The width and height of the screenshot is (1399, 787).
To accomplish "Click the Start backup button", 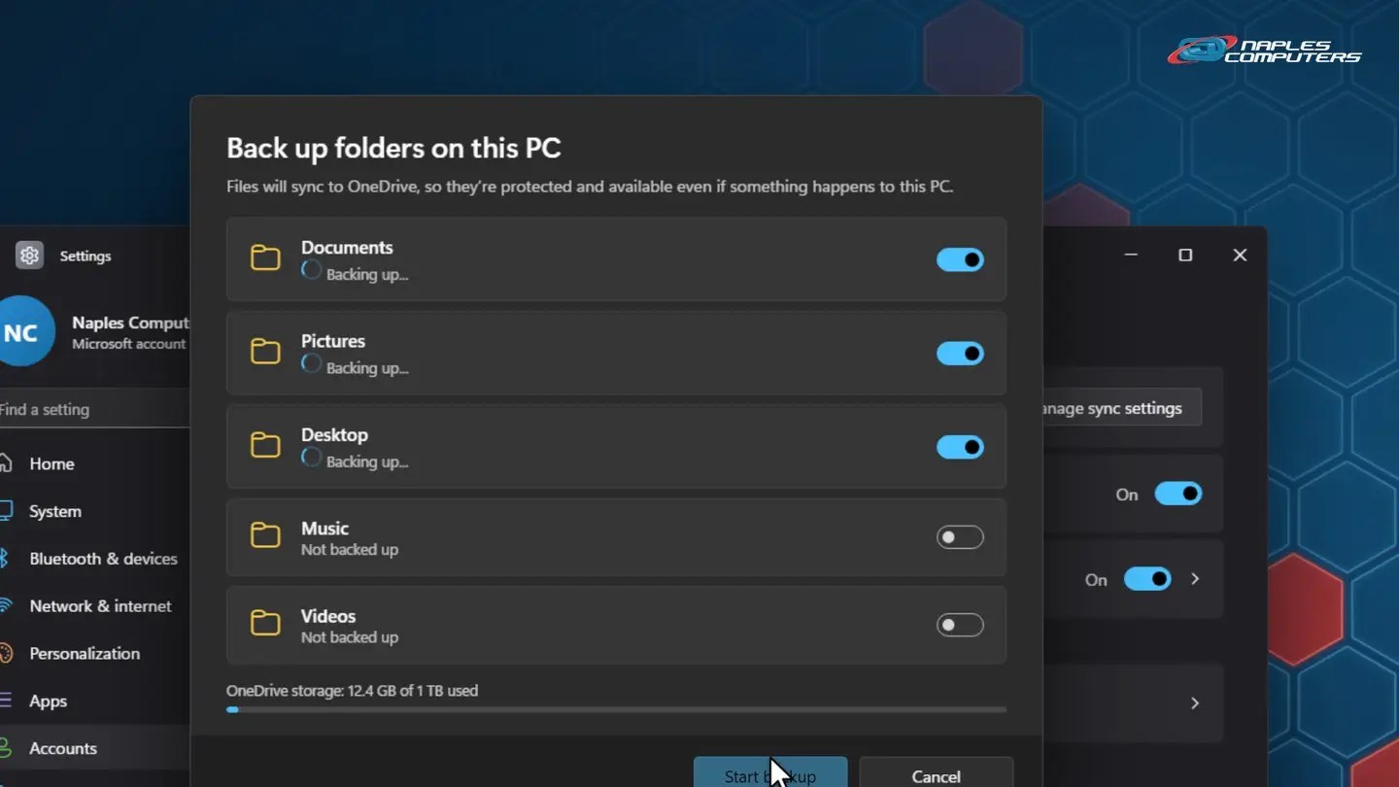I will tap(770, 773).
